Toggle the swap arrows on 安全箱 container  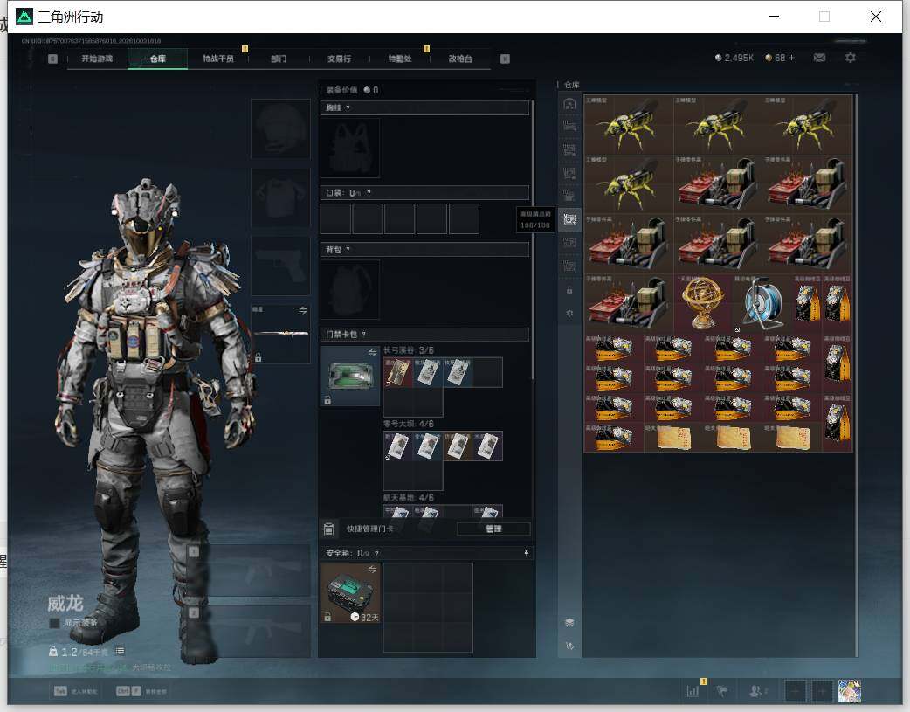tap(372, 569)
